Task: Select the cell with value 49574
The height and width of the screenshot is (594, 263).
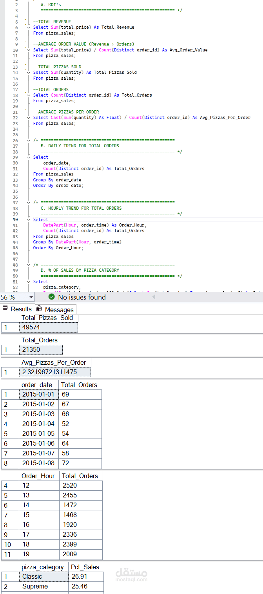Action: pos(48,327)
